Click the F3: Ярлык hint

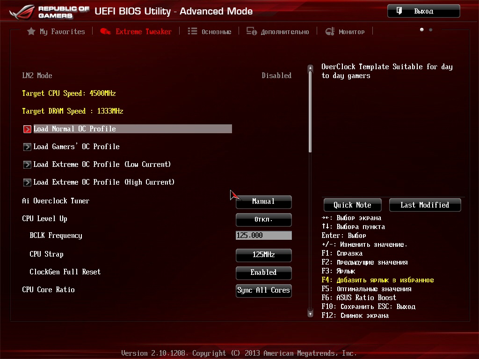[339, 271]
